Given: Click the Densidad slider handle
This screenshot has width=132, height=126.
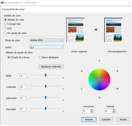Looking at the screenshot, I should 46,109.
